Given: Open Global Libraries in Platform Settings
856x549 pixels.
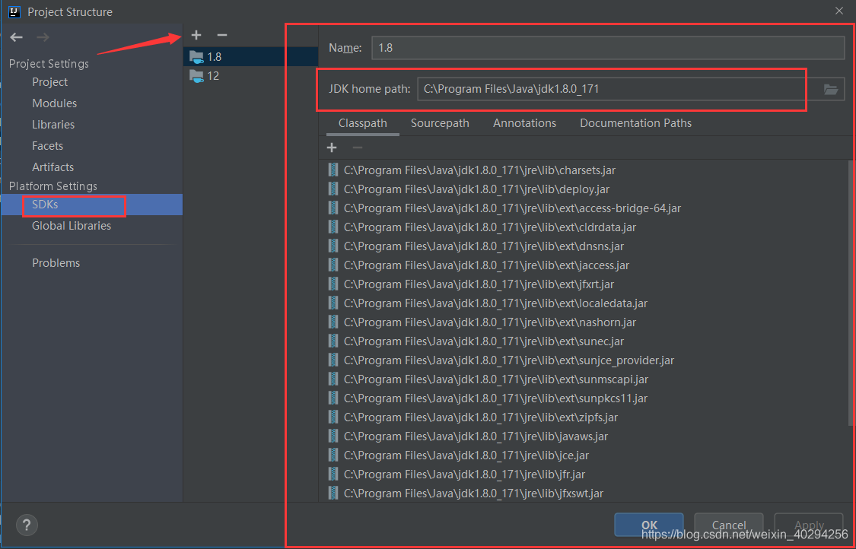Looking at the screenshot, I should pos(71,225).
